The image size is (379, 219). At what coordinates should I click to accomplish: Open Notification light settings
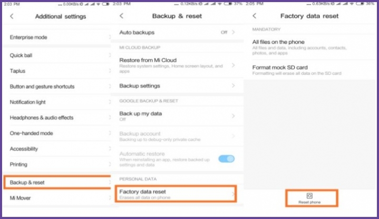57,102
